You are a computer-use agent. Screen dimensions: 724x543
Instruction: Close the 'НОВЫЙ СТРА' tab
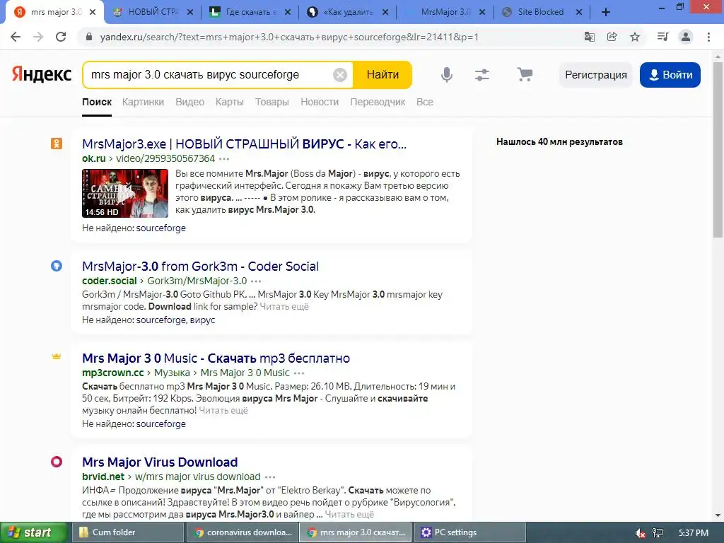(x=189, y=12)
